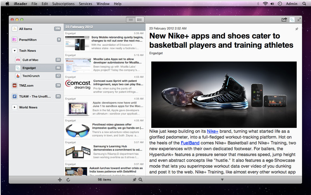Click the All items RSS icon

tap(14, 29)
